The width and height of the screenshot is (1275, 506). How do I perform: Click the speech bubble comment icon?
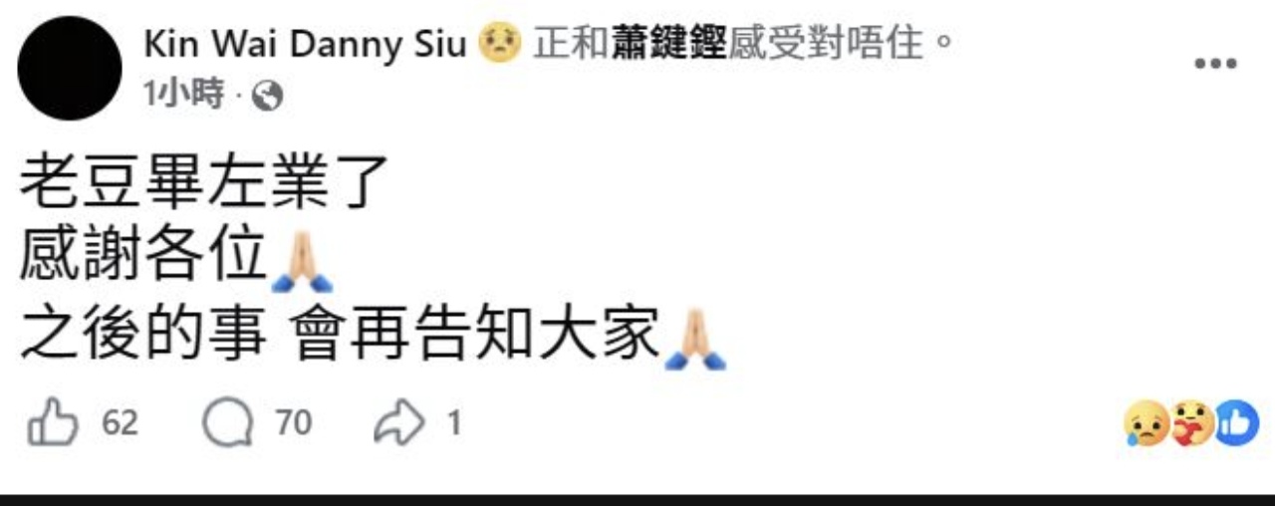click(x=227, y=424)
